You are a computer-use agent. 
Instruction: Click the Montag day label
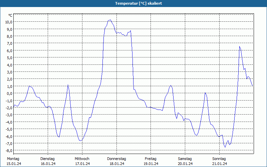[13, 159]
